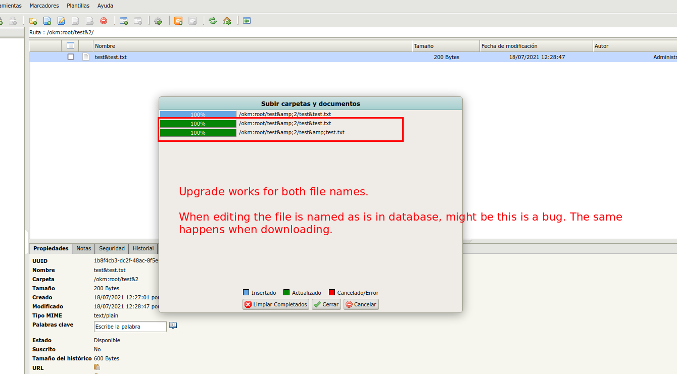The height and width of the screenshot is (374, 677).
Task: Copy URL using the clipboard icon
Action: tap(97, 367)
